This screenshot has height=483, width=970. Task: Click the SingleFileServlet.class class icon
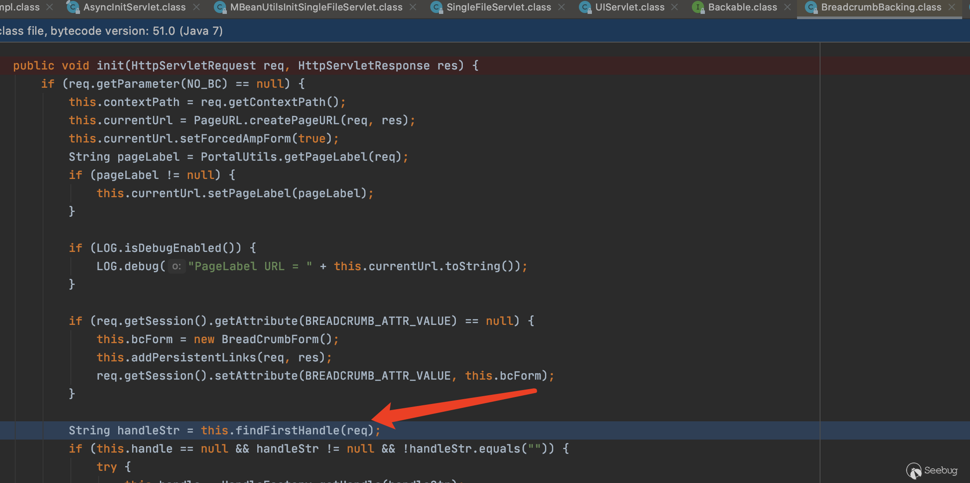436,7
